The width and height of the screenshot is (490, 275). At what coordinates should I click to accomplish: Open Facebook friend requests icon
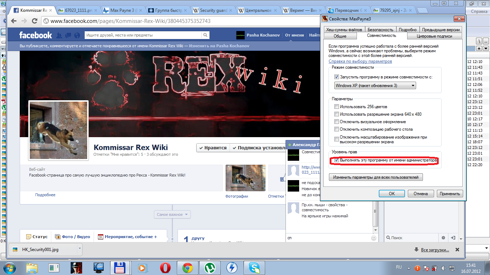pyautogui.click(x=60, y=35)
